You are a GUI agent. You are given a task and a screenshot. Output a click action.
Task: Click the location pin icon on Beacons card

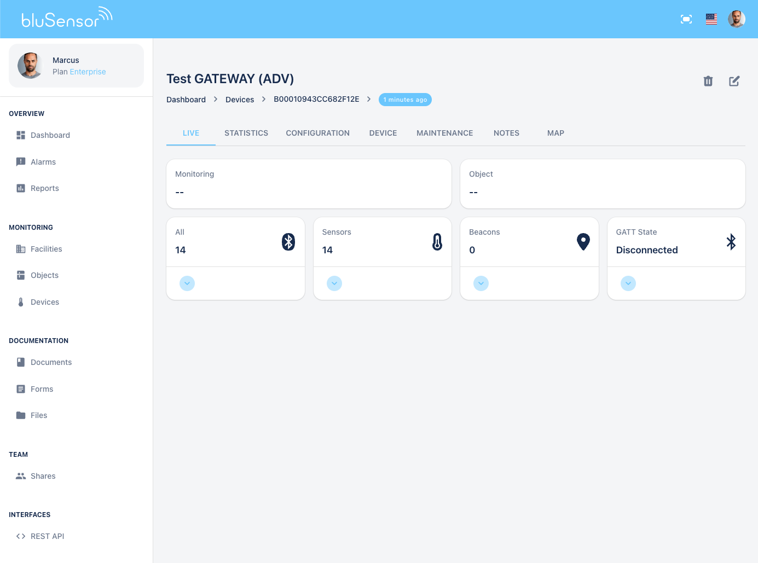pos(583,241)
